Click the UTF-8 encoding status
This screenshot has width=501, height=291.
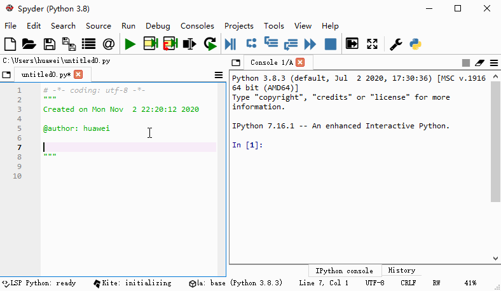coord(374,283)
